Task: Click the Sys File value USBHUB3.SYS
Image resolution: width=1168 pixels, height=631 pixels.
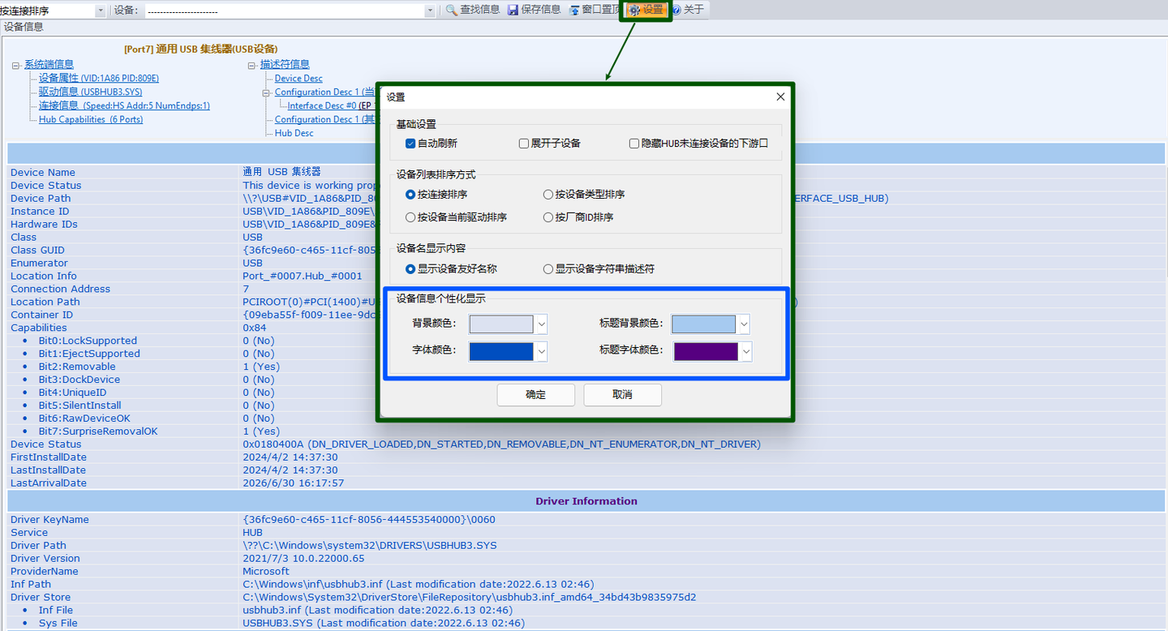Action: (x=384, y=624)
